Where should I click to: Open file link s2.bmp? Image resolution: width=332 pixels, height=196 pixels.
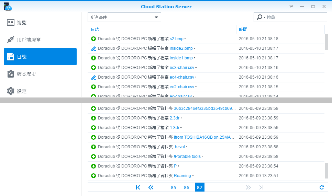pos(177,39)
